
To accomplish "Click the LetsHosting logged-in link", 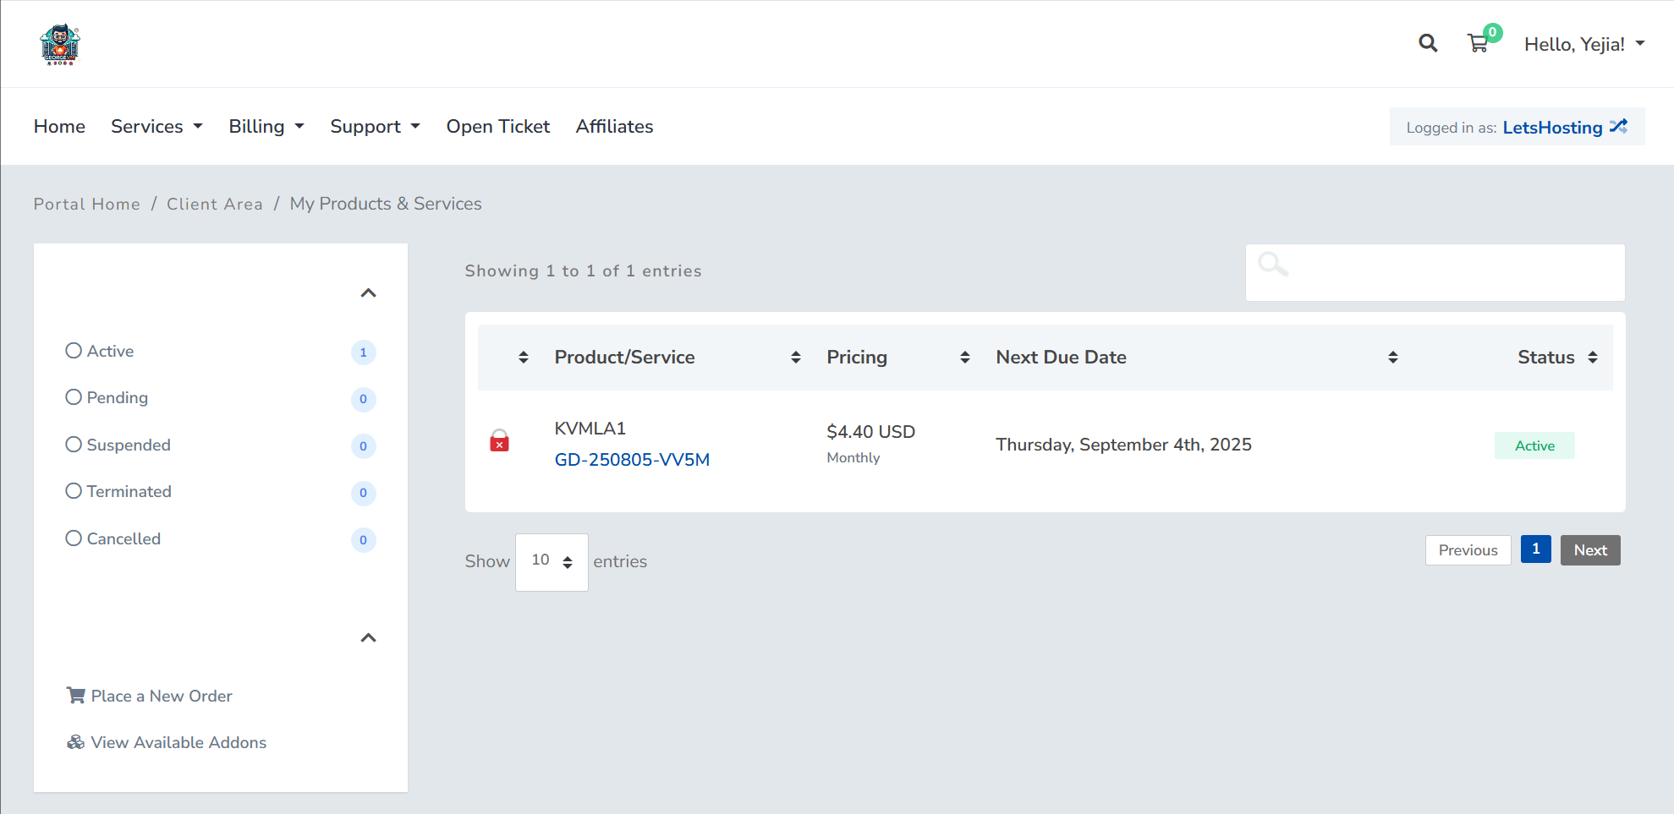I will tap(1552, 127).
